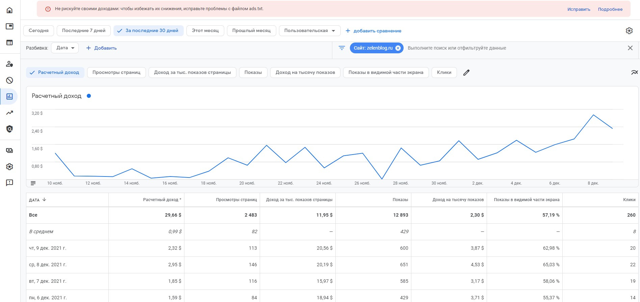Click the chart type icon right of metrics
The image size is (640, 302).
(x=634, y=73)
